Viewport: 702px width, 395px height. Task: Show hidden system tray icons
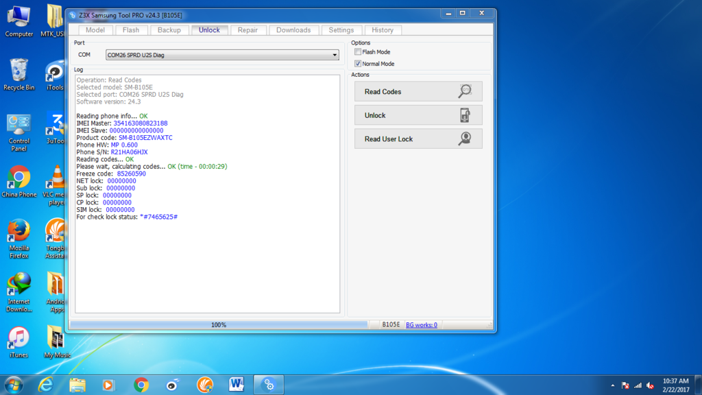pos(612,385)
